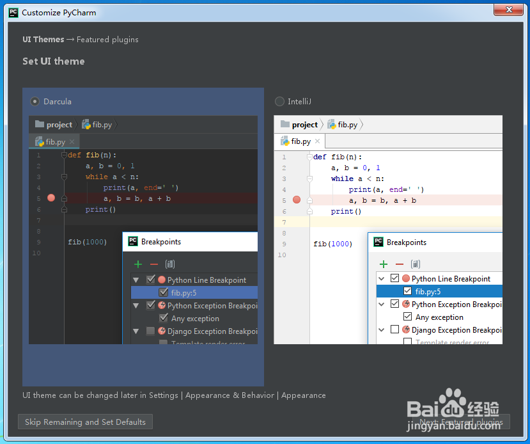530x444 pixels.
Task: Toggle Any exception checkbox in IntelliJ preview
Action: click(x=408, y=317)
